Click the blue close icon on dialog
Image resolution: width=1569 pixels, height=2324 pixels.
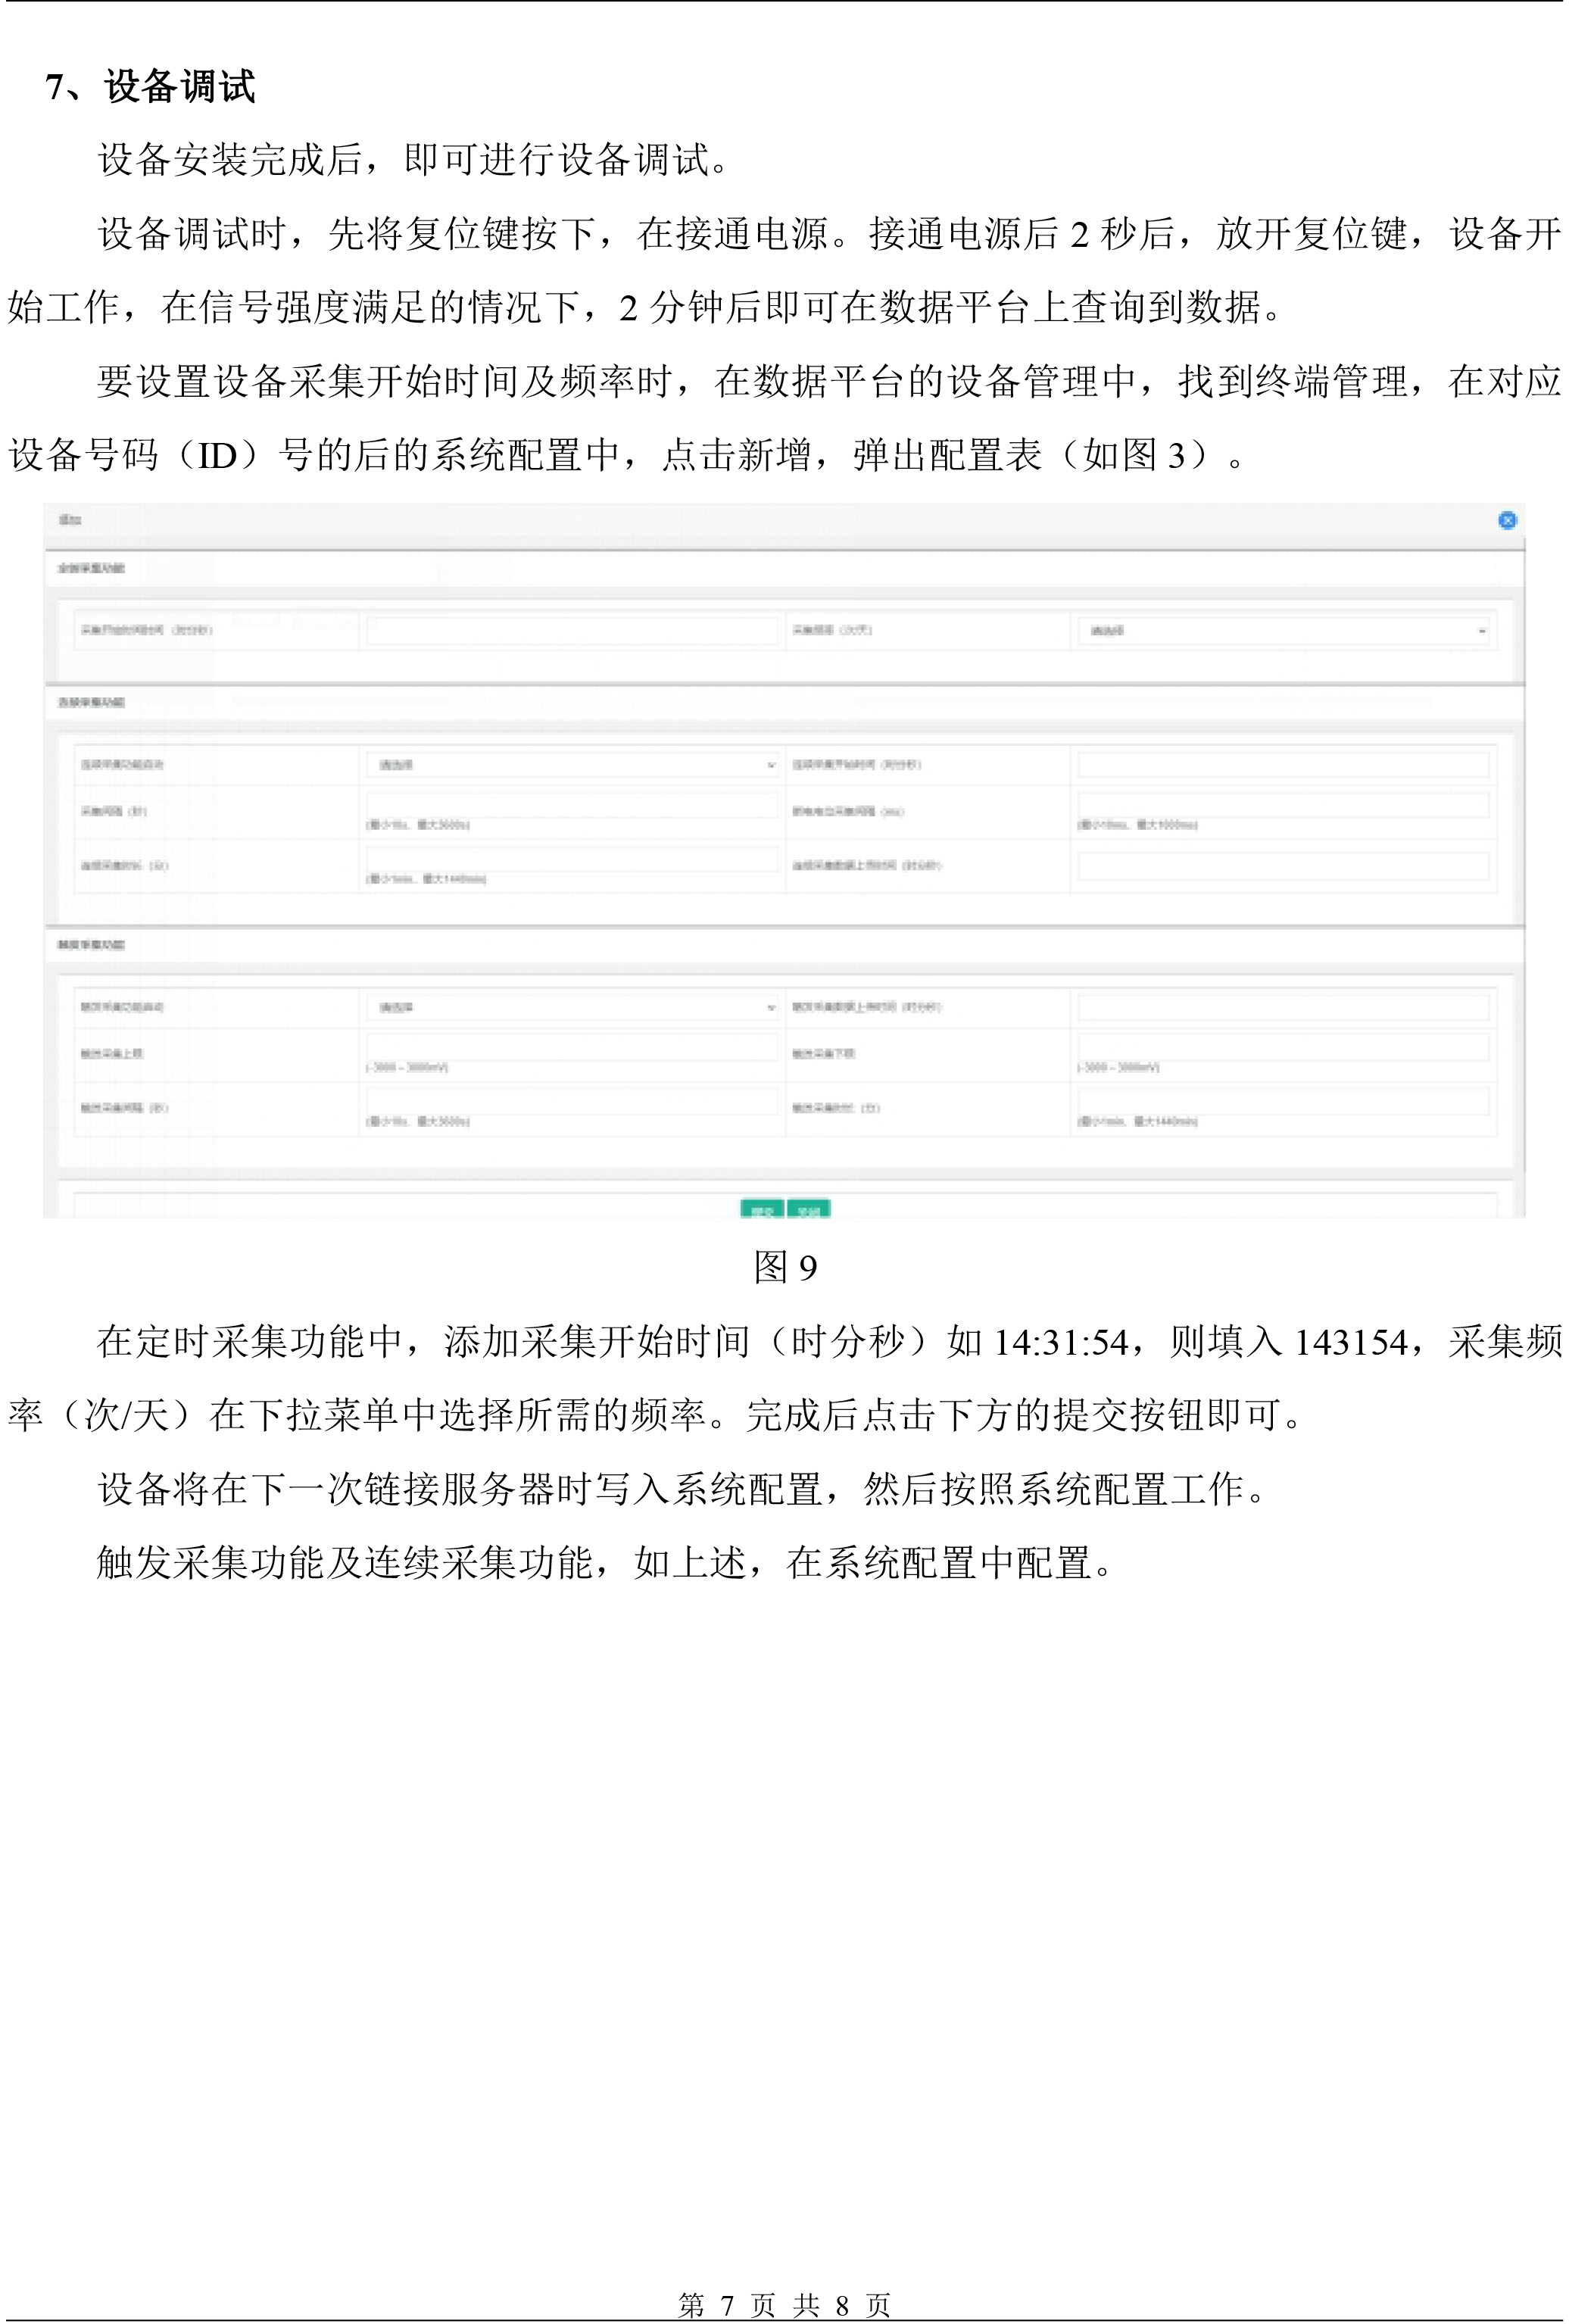click(x=1507, y=520)
